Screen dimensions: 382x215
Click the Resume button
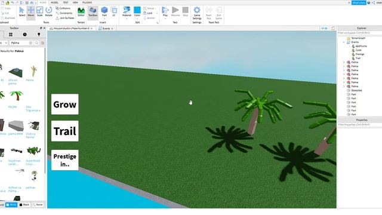click(175, 12)
